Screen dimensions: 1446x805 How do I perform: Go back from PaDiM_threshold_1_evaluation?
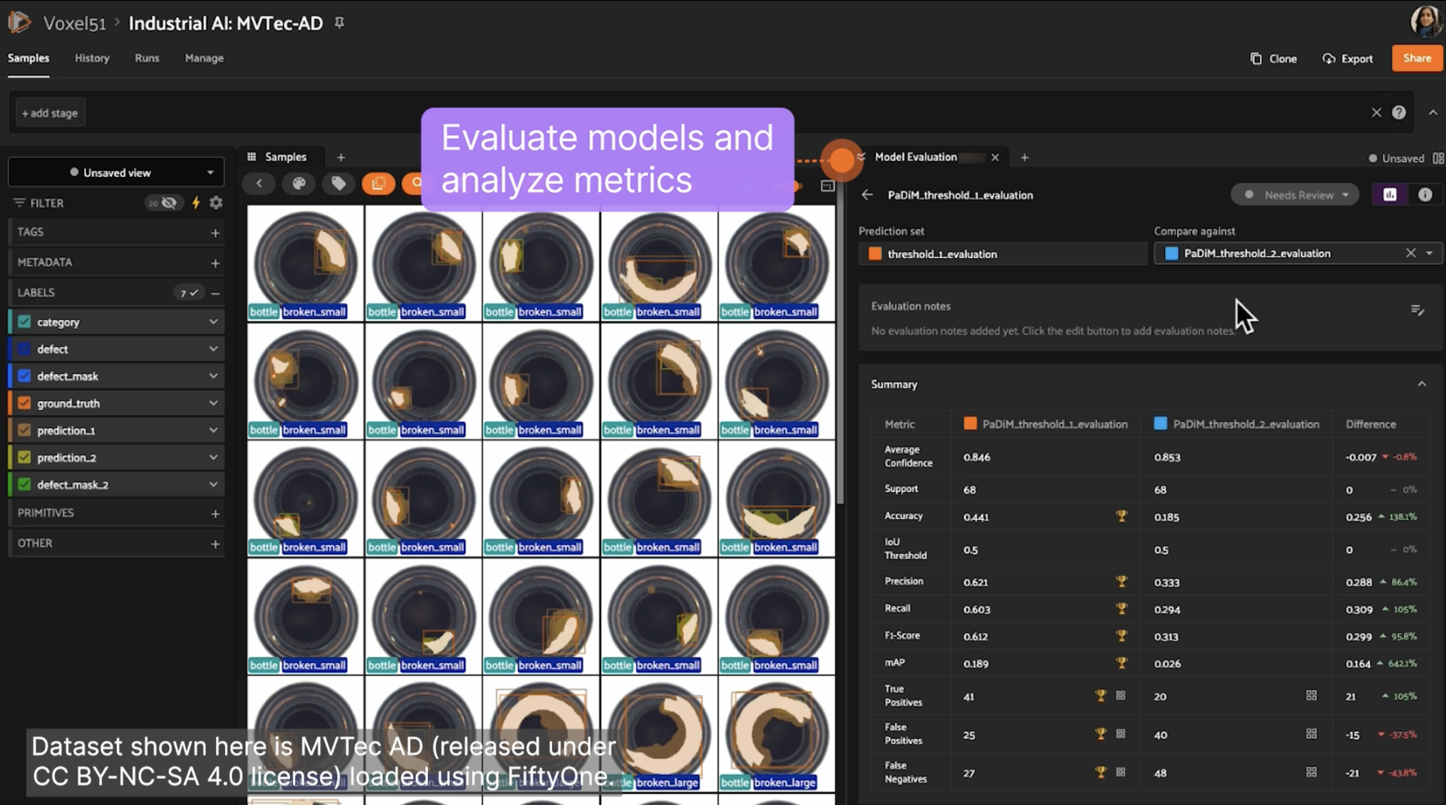click(867, 195)
